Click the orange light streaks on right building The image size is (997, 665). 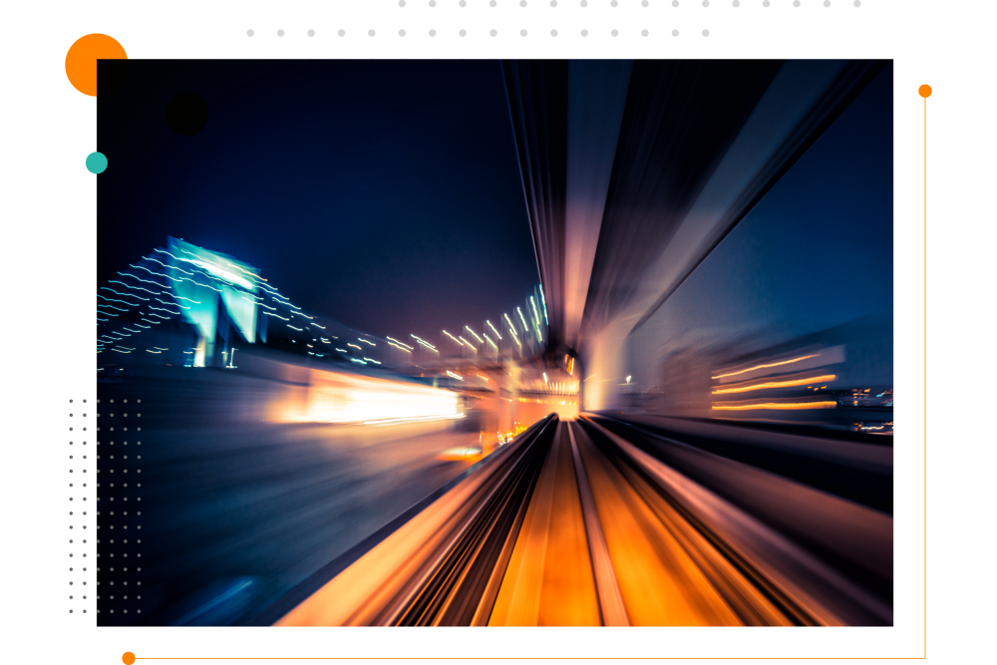[x=773, y=384]
